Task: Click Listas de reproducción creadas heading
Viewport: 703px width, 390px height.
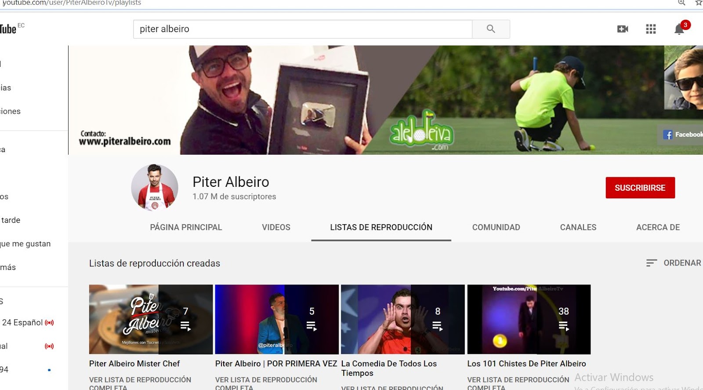Action: point(155,263)
